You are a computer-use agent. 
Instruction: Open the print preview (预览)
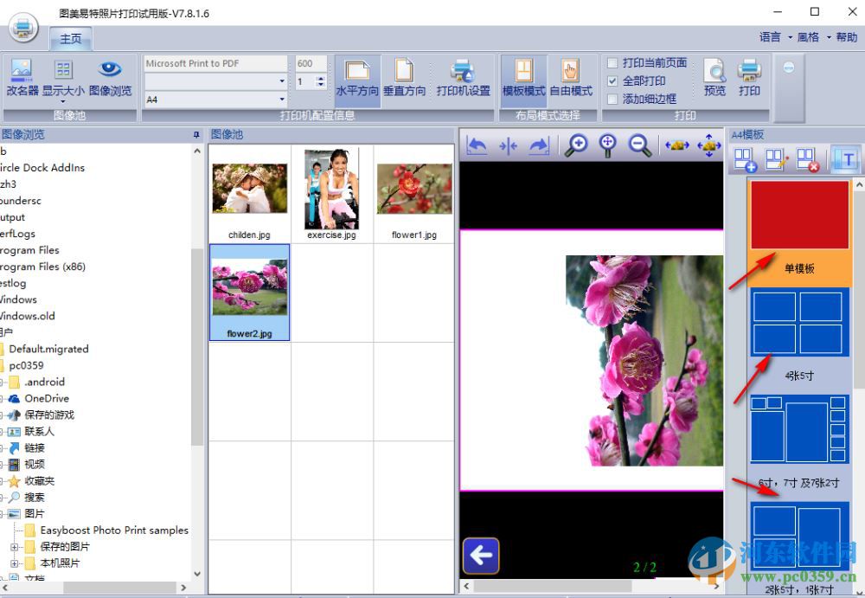(714, 77)
